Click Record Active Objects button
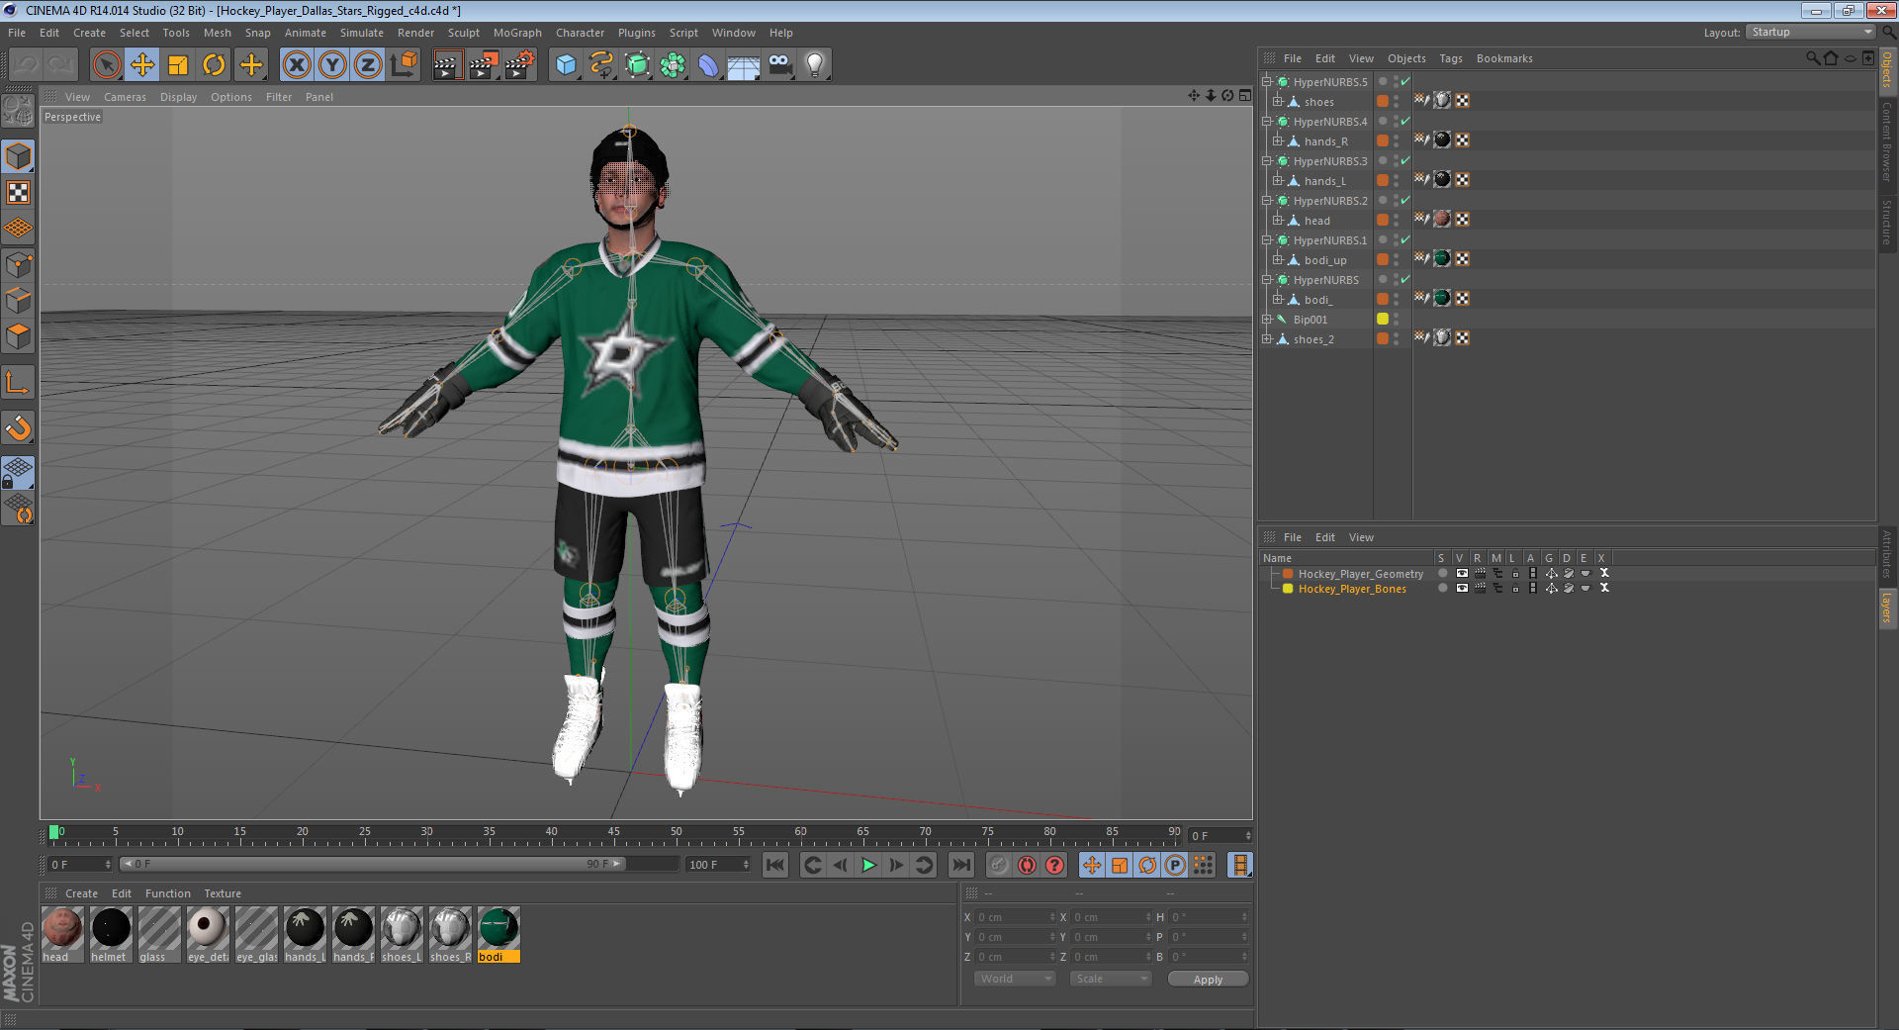 click(999, 865)
